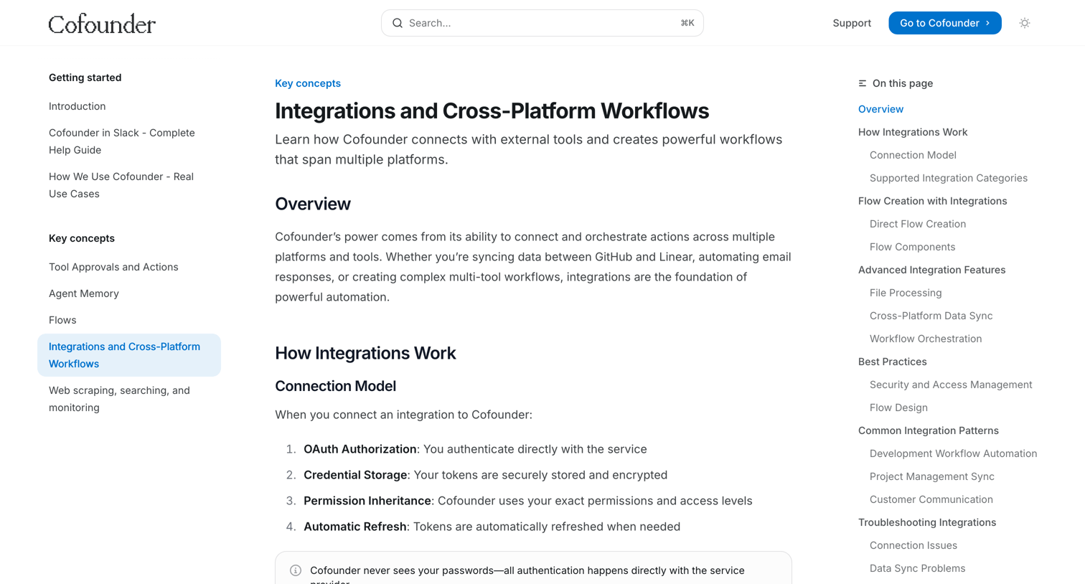The width and height of the screenshot is (1085, 584).
Task: Click the Credential Storage list item
Action: click(486, 475)
